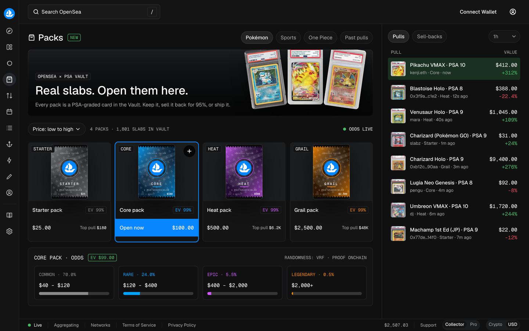Click the slash shortcut badge in search

152,12
